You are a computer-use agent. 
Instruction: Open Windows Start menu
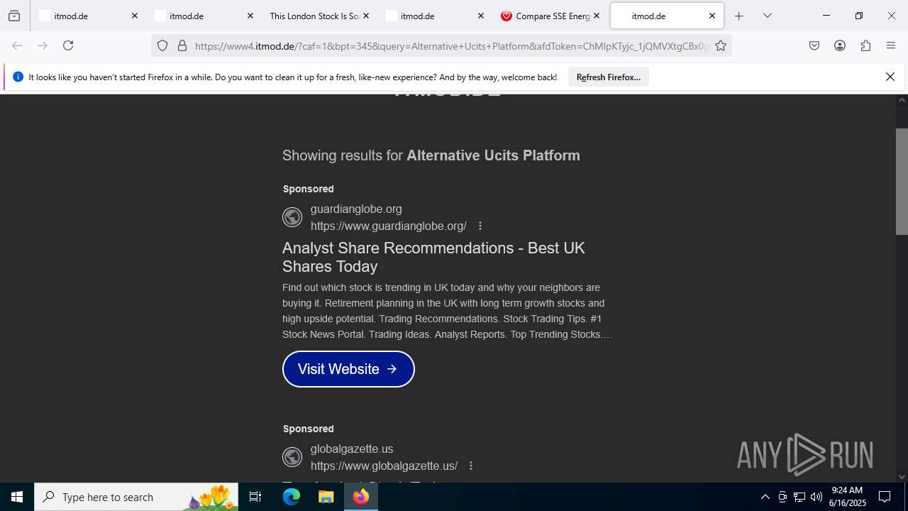coord(17,497)
